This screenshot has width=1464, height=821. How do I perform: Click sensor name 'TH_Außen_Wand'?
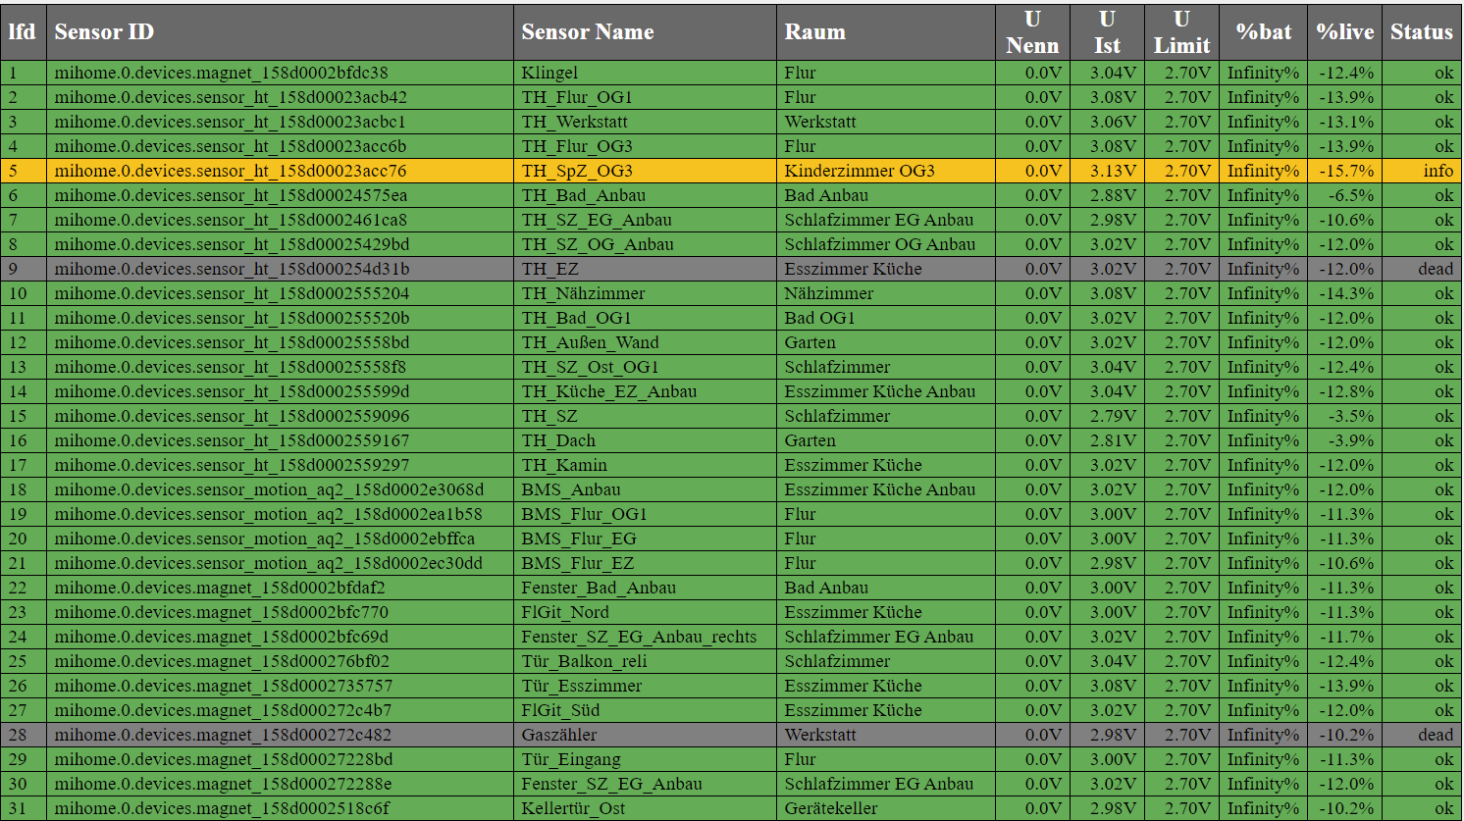coord(590,342)
